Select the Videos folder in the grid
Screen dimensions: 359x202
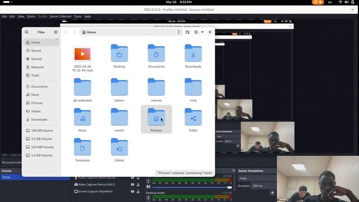119,150
